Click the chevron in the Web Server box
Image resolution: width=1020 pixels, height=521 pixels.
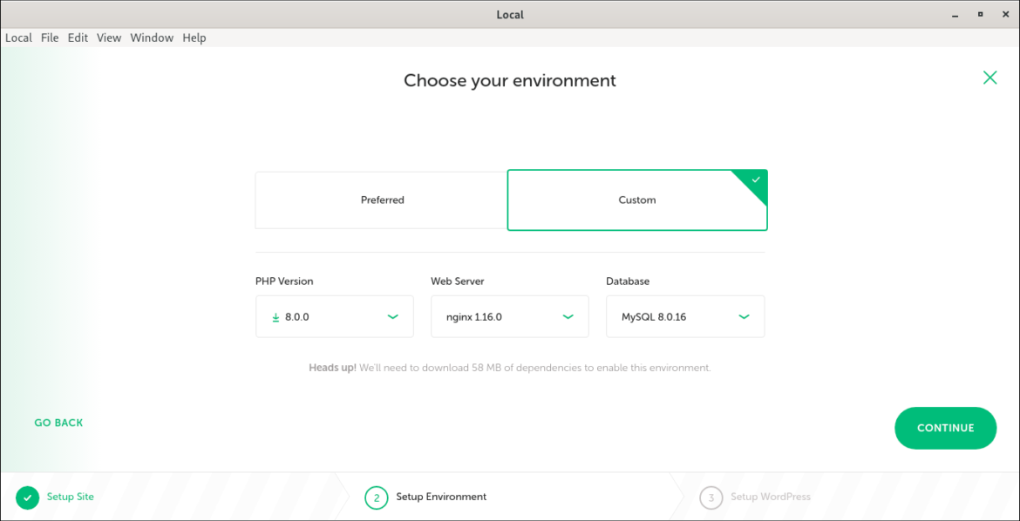pyautogui.click(x=568, y=317)
